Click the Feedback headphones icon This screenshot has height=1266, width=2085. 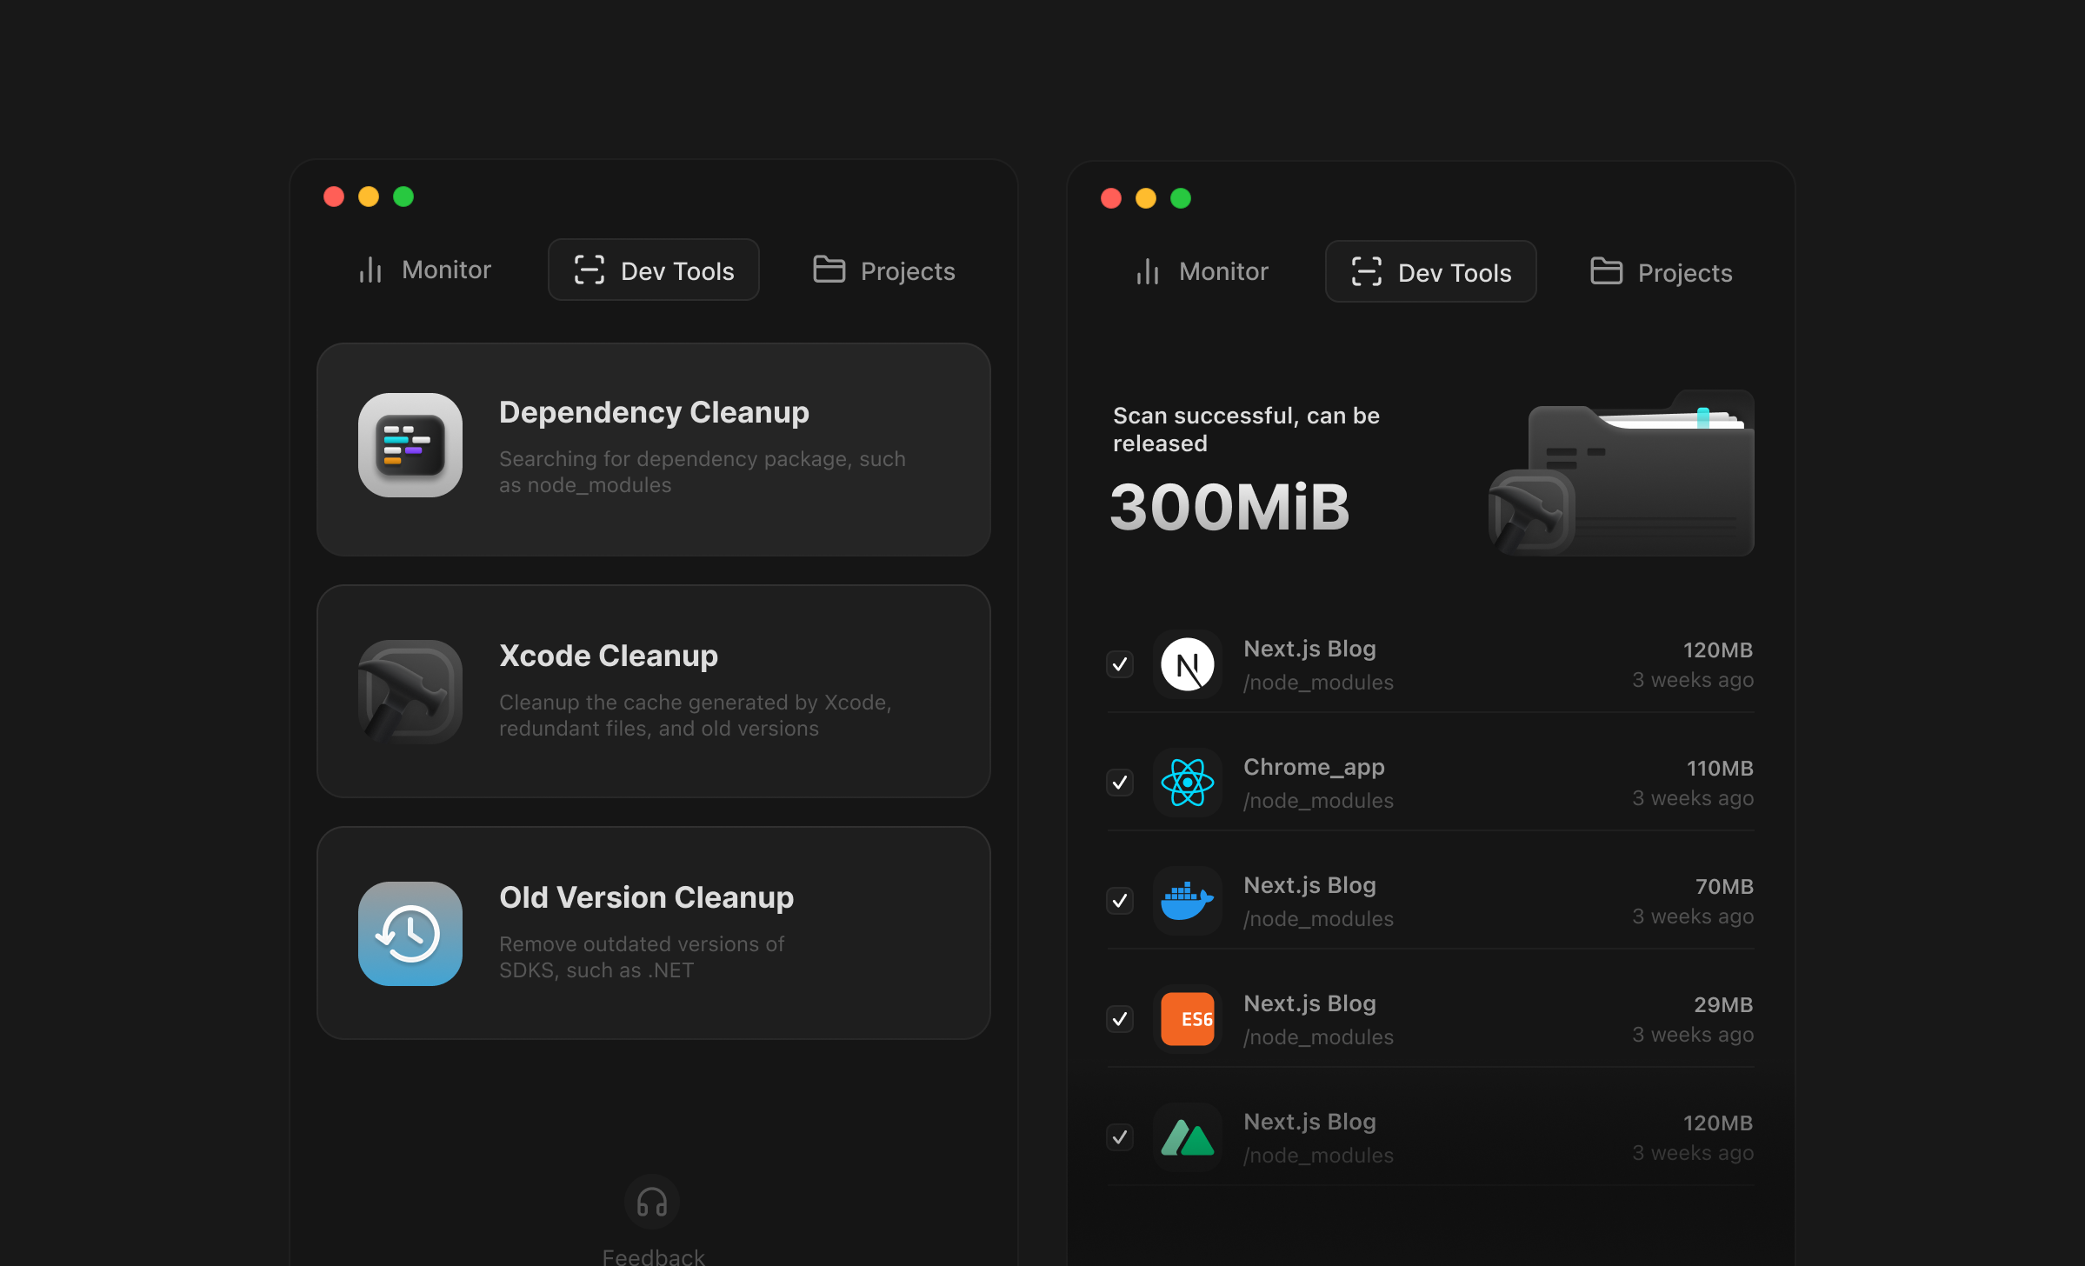click(651, 1203)
